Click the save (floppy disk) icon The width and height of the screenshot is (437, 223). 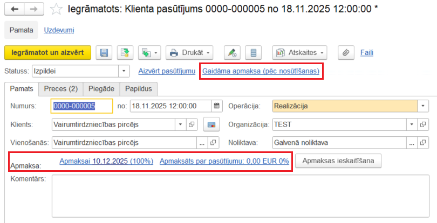[x=104, y=53]
